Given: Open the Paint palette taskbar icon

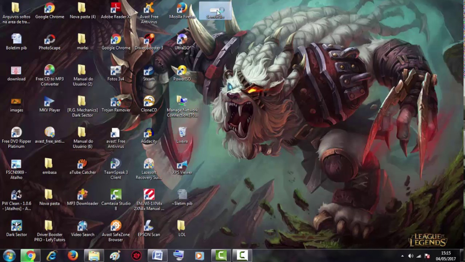Looking at the screenshot, I should 115,256.
